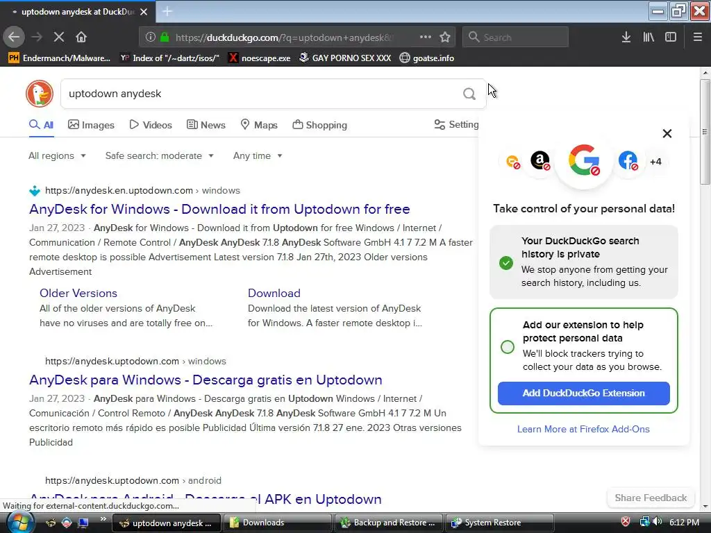Switch to the News tab
Screen dimensions: 711x533
206,125
